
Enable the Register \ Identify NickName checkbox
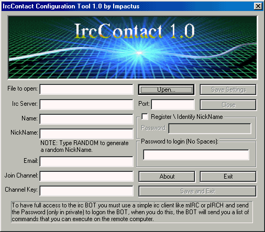(145, 116)
